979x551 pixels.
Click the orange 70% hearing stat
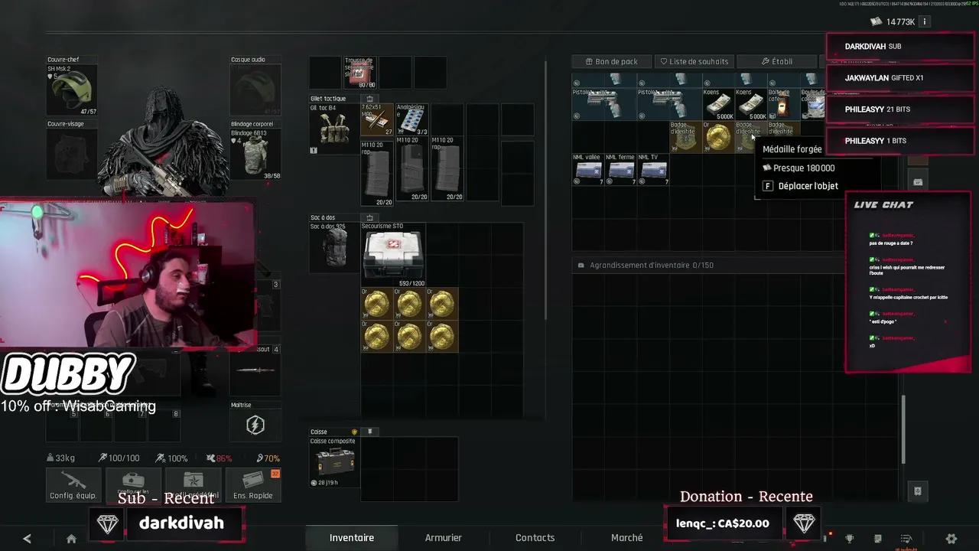click(x=267, y=458)
